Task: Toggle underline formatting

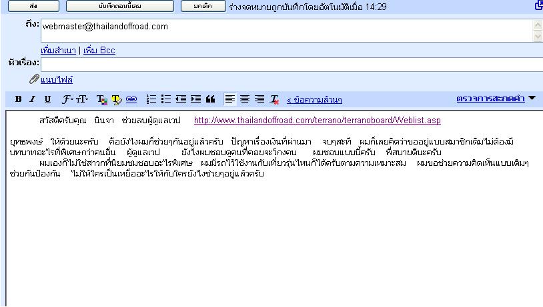Action: click(47, 100)
